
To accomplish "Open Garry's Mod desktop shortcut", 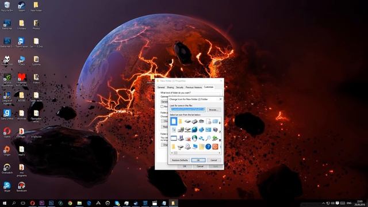I will click(x=7, y=114).
